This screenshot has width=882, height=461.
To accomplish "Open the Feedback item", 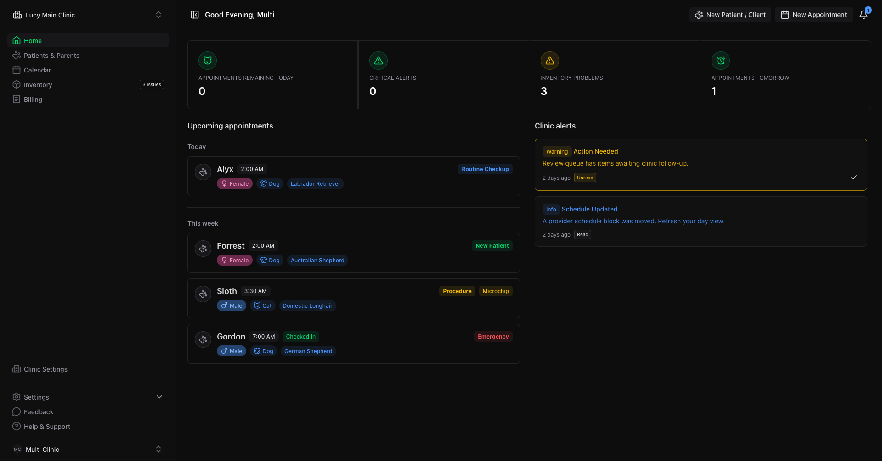I will [x=88, y=411].
